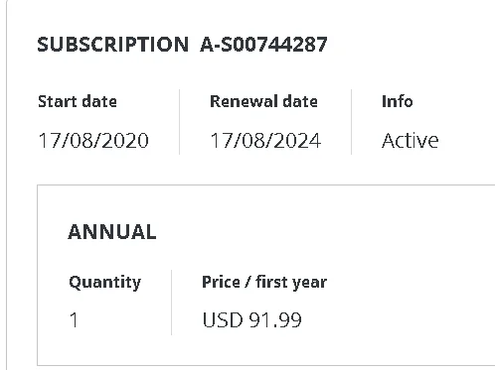This screenshot has height=370, width=495.
Task: Click the Quantity label
Action: point(105,283)
